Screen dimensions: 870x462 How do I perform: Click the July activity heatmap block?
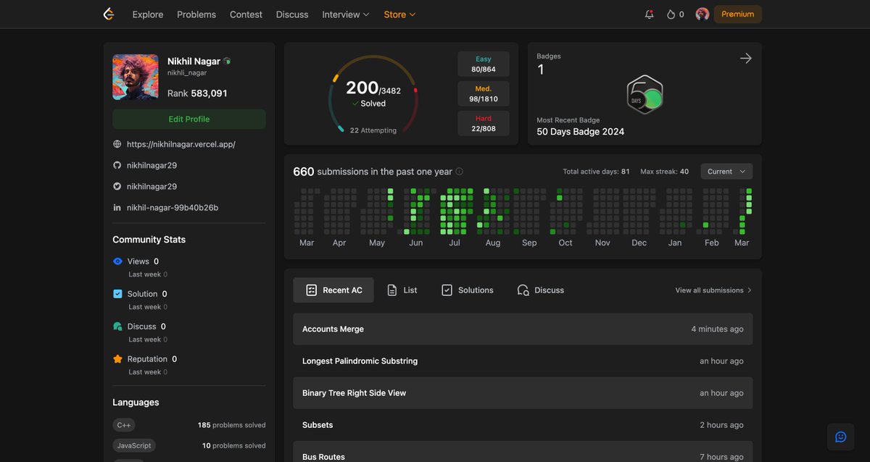coord(457,211)
